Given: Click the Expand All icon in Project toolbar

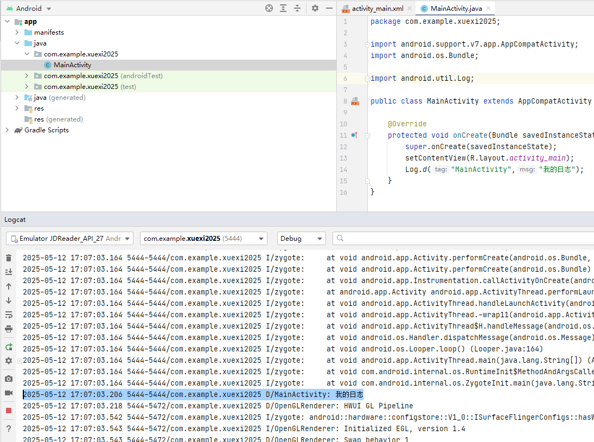Looking at the screenshot, I should tap(283, 8).
